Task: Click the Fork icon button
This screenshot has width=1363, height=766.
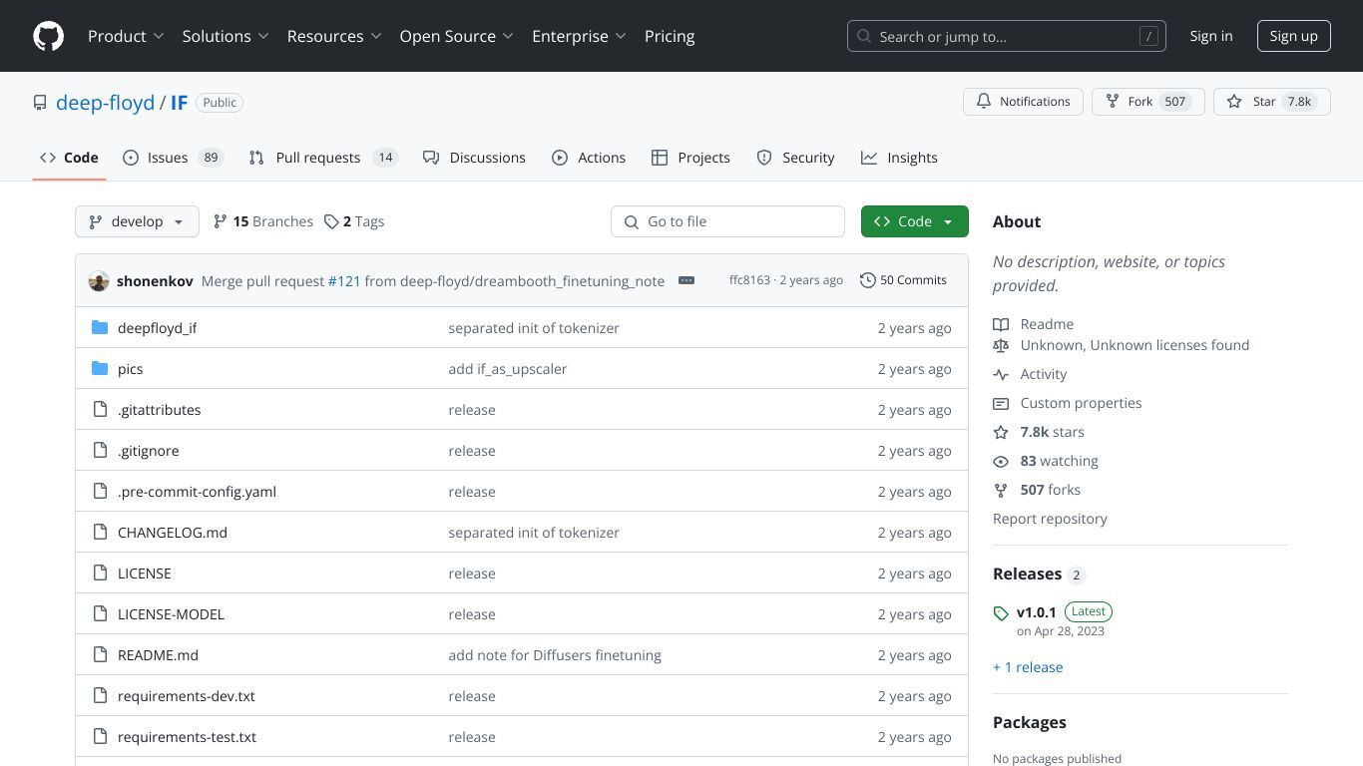Action: tap(1112, 102)
